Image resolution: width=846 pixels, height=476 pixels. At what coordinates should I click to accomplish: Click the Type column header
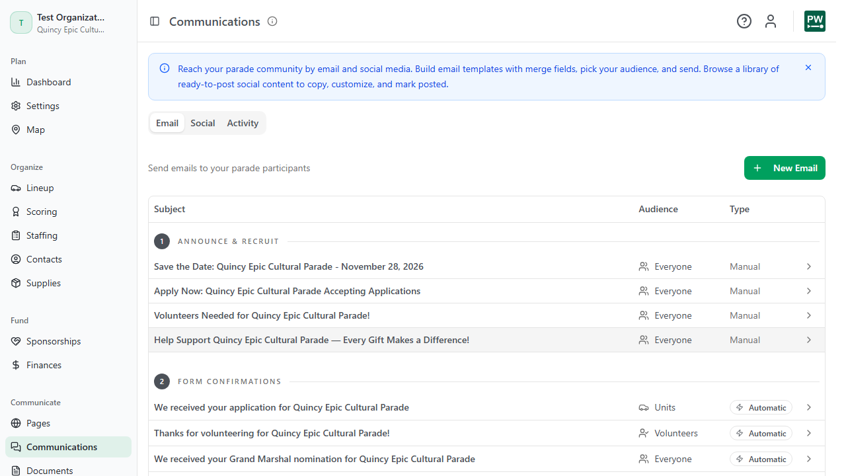click(740, 209)
